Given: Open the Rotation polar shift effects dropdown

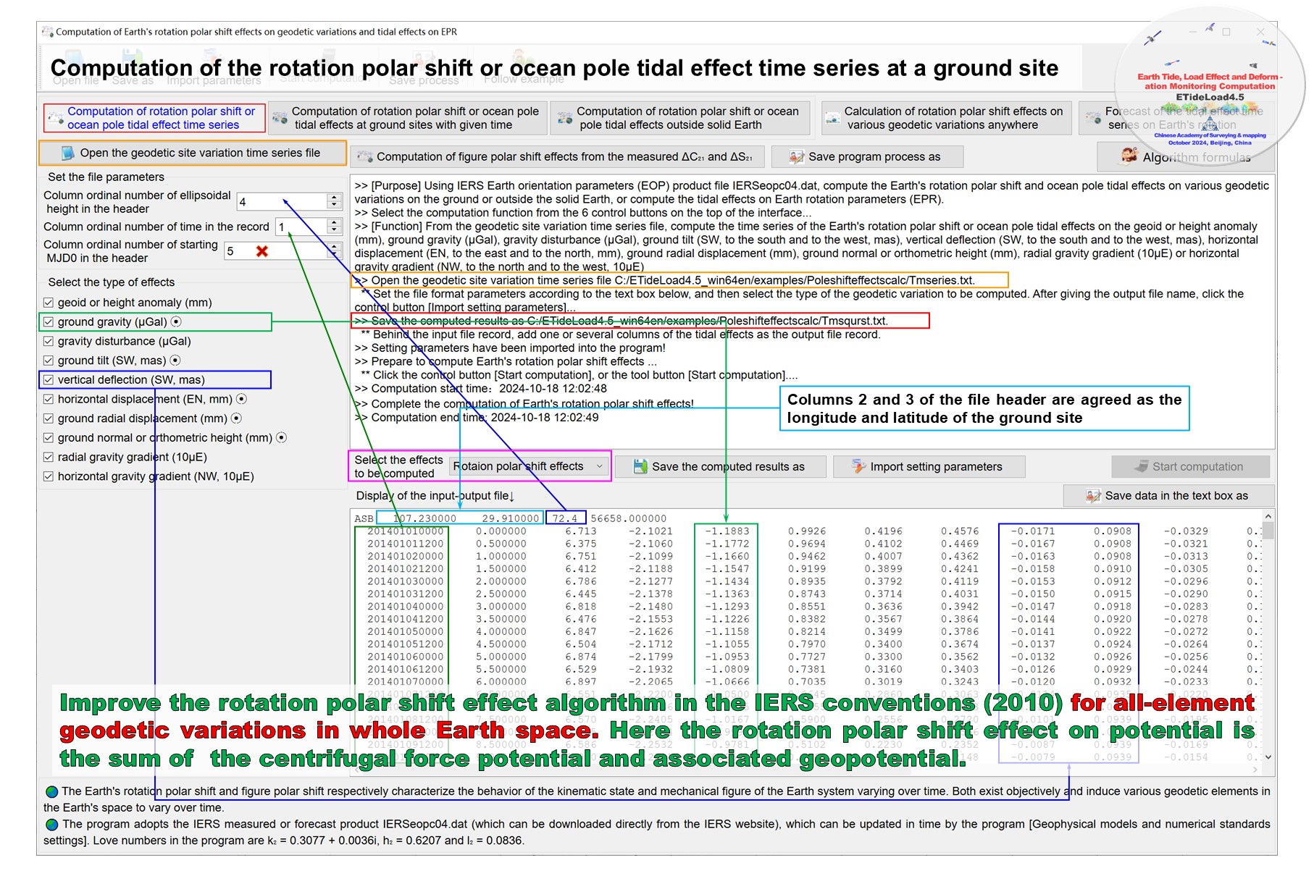Looking at the screenshot, I should pyautogui.click(x=600, y=467).
